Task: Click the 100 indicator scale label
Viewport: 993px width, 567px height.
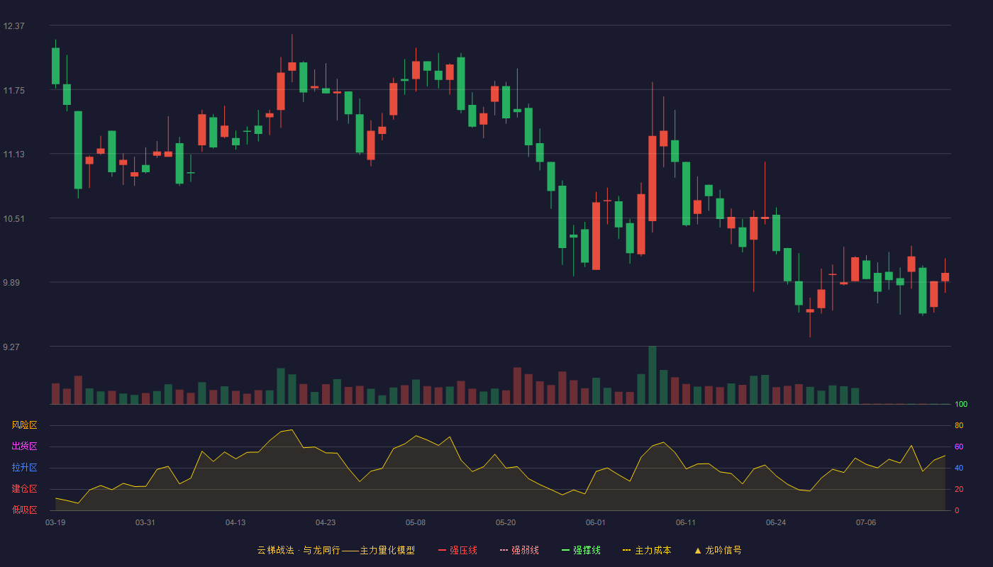Action: (961, 405)
